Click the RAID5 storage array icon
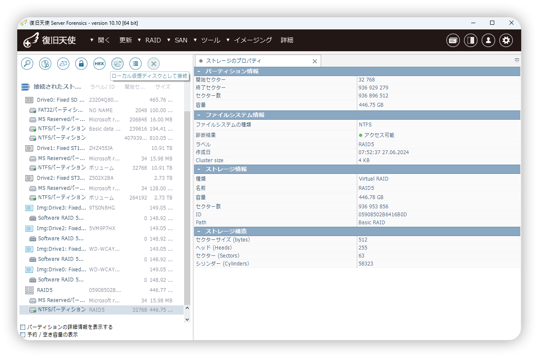 tap(29, 290)
